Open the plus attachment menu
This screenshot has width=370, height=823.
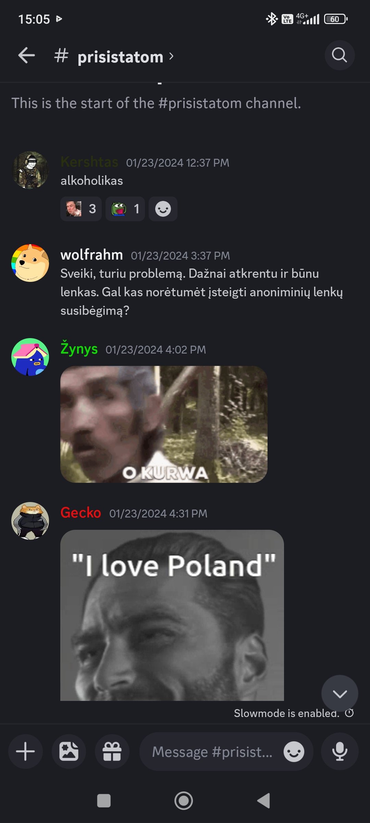click(25, 752)
